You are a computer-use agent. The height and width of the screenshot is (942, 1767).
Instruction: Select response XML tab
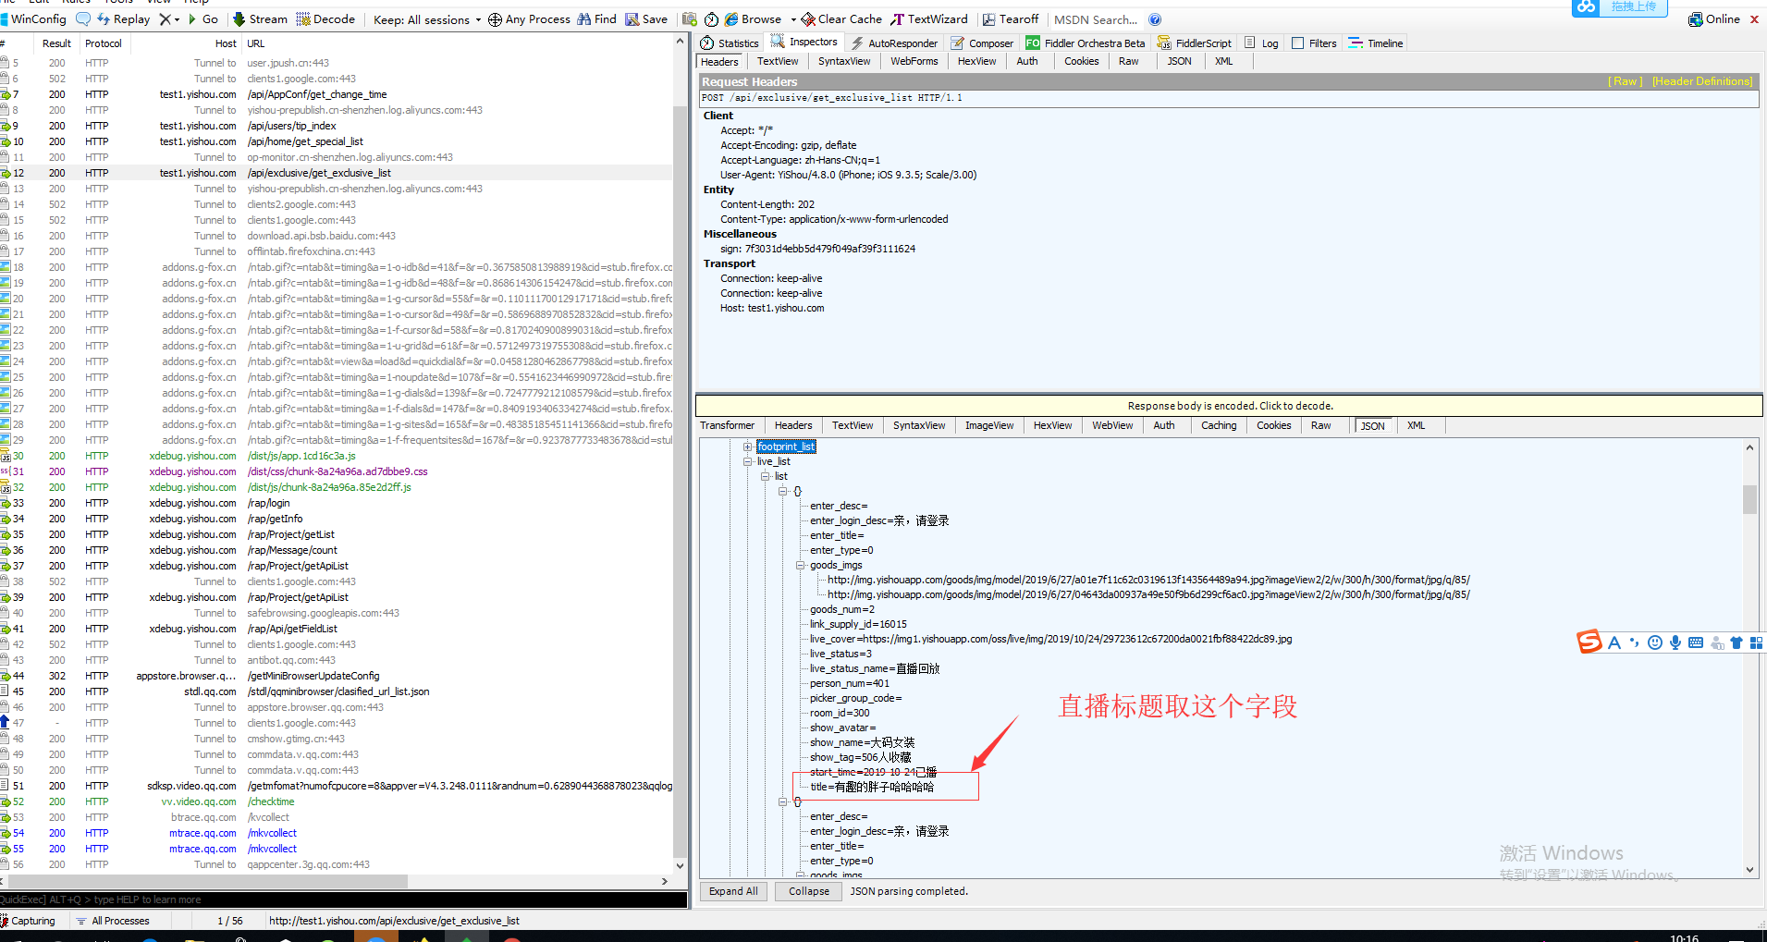1416,425
